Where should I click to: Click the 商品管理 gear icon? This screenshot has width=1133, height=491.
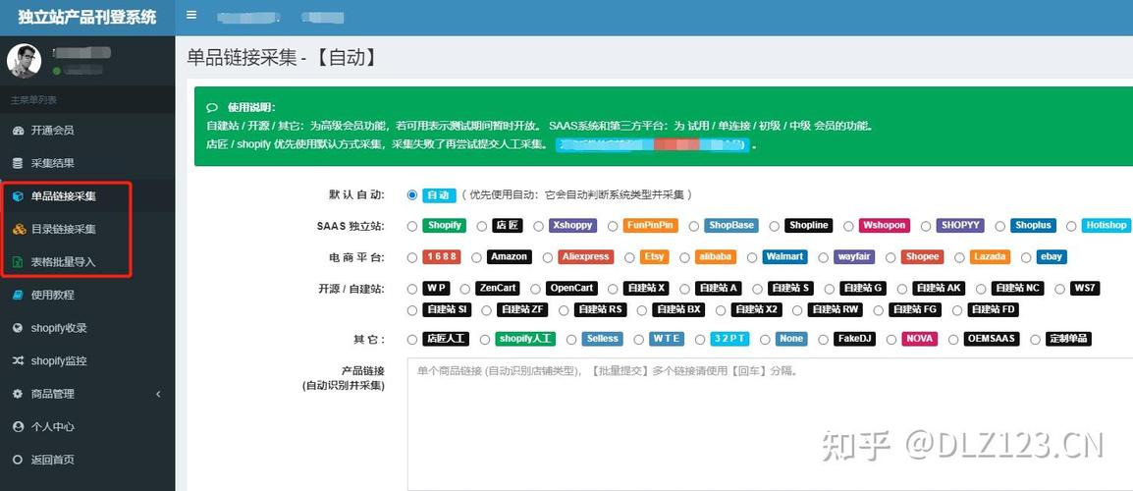18,394
